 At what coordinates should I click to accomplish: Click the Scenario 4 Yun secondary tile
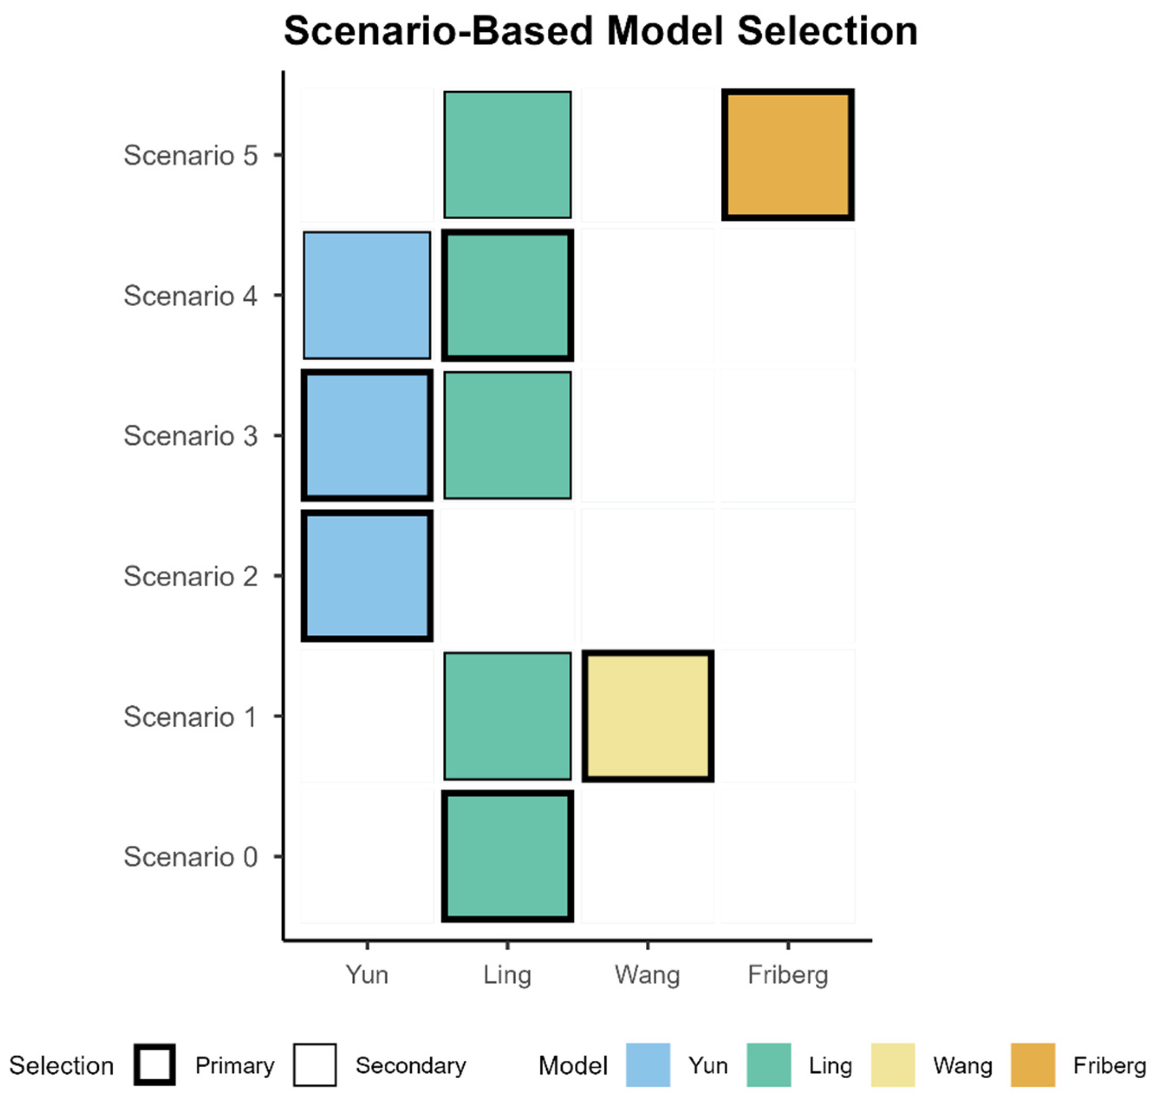pyautogui.click(x=367, y=295)
